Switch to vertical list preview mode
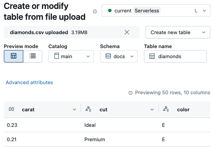 coord(33,56)
